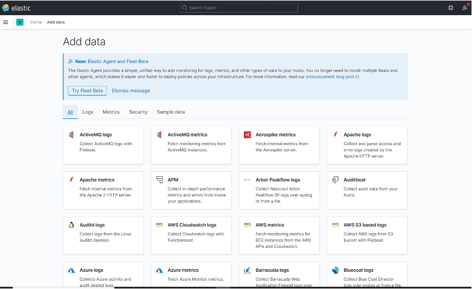
Task: Click the Azure metrics icon
Action: coord(160,270)
